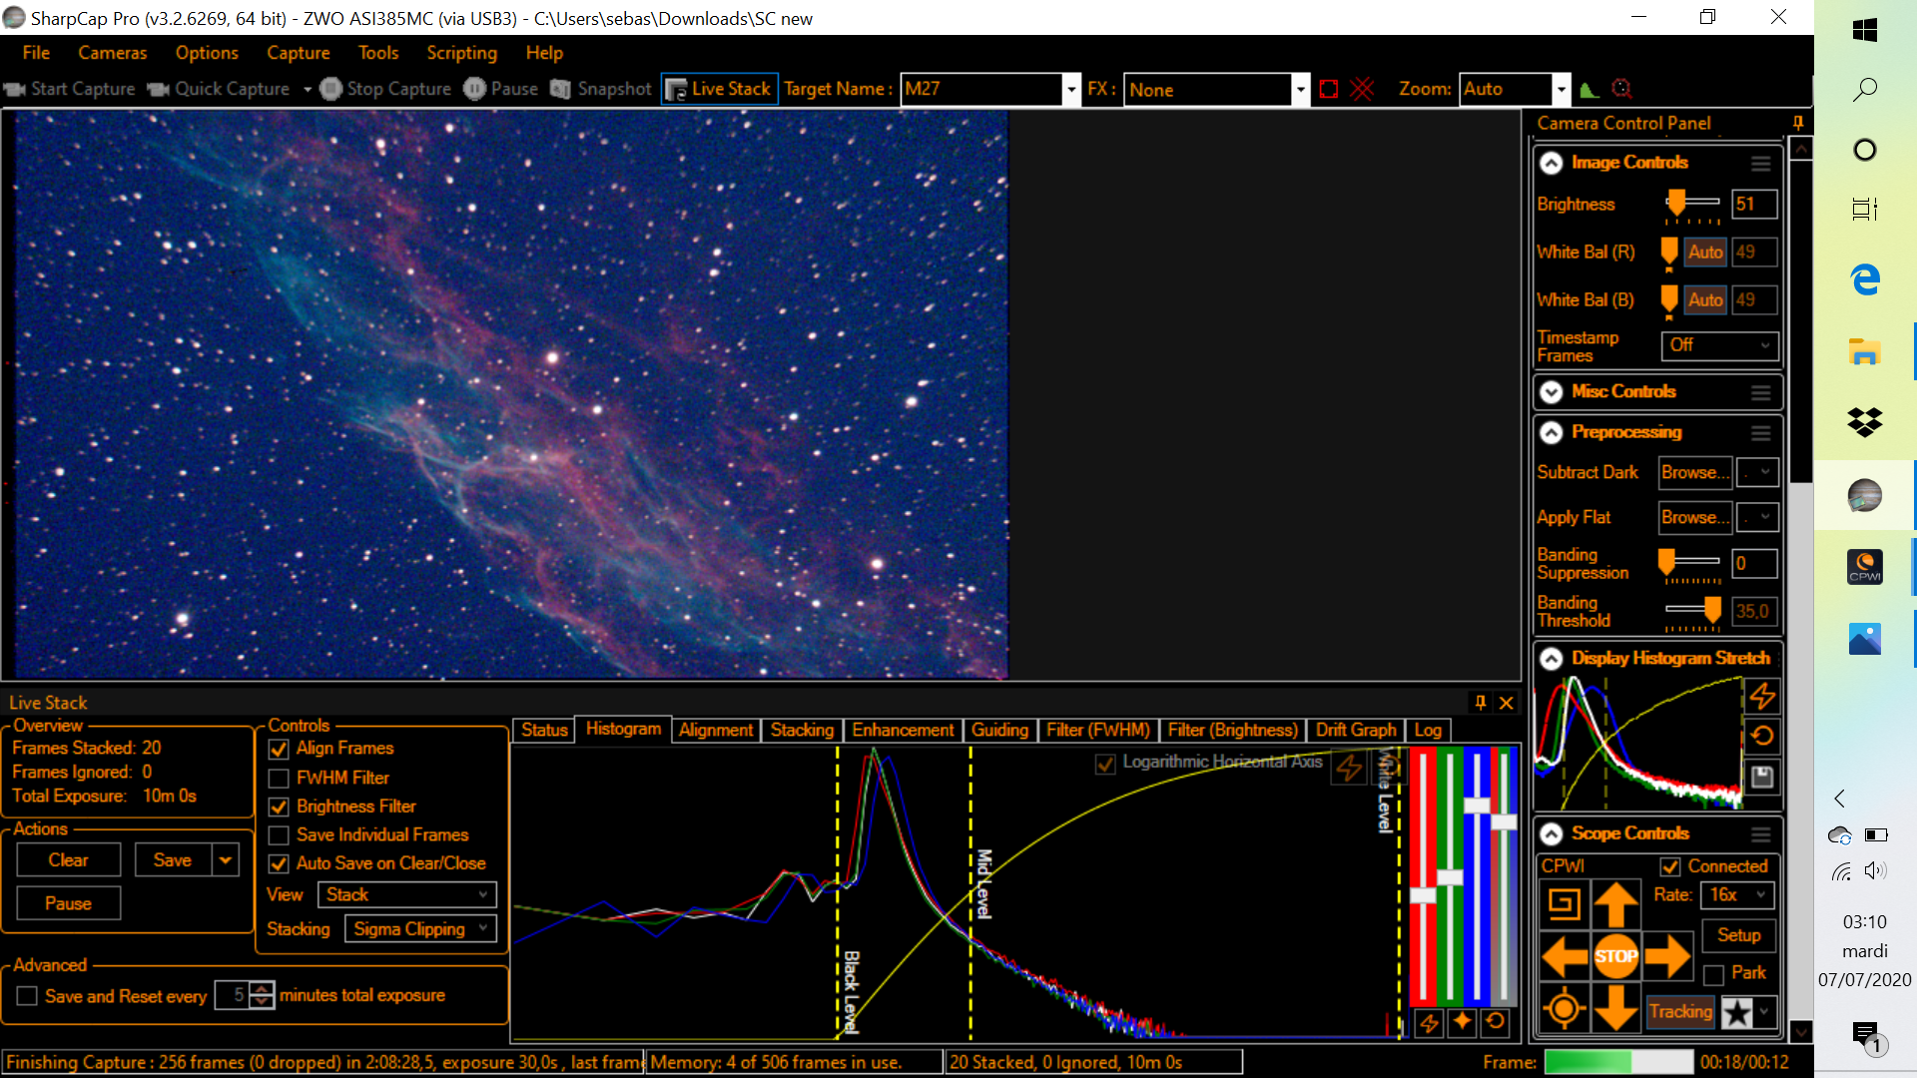Viewport: 1917px width, 1078px height.
Task: Open the Rate 16x dropdown
Action: coord(1738,895)
